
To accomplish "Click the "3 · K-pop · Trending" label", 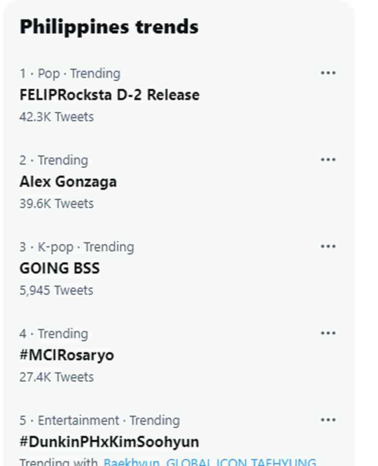I will click(77, 247).
